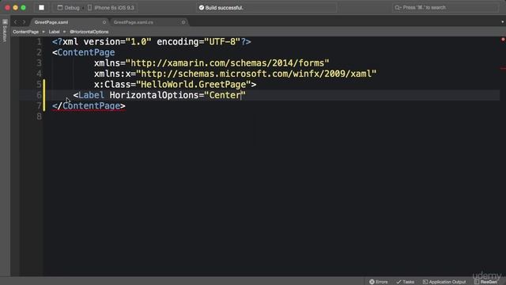Click the Stop build square button

41,7
